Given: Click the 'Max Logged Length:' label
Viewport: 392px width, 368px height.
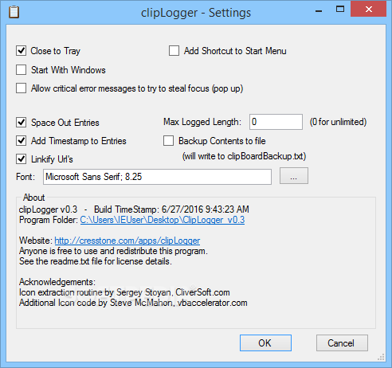Looking at the screenshot, I should tap(202, 122).
